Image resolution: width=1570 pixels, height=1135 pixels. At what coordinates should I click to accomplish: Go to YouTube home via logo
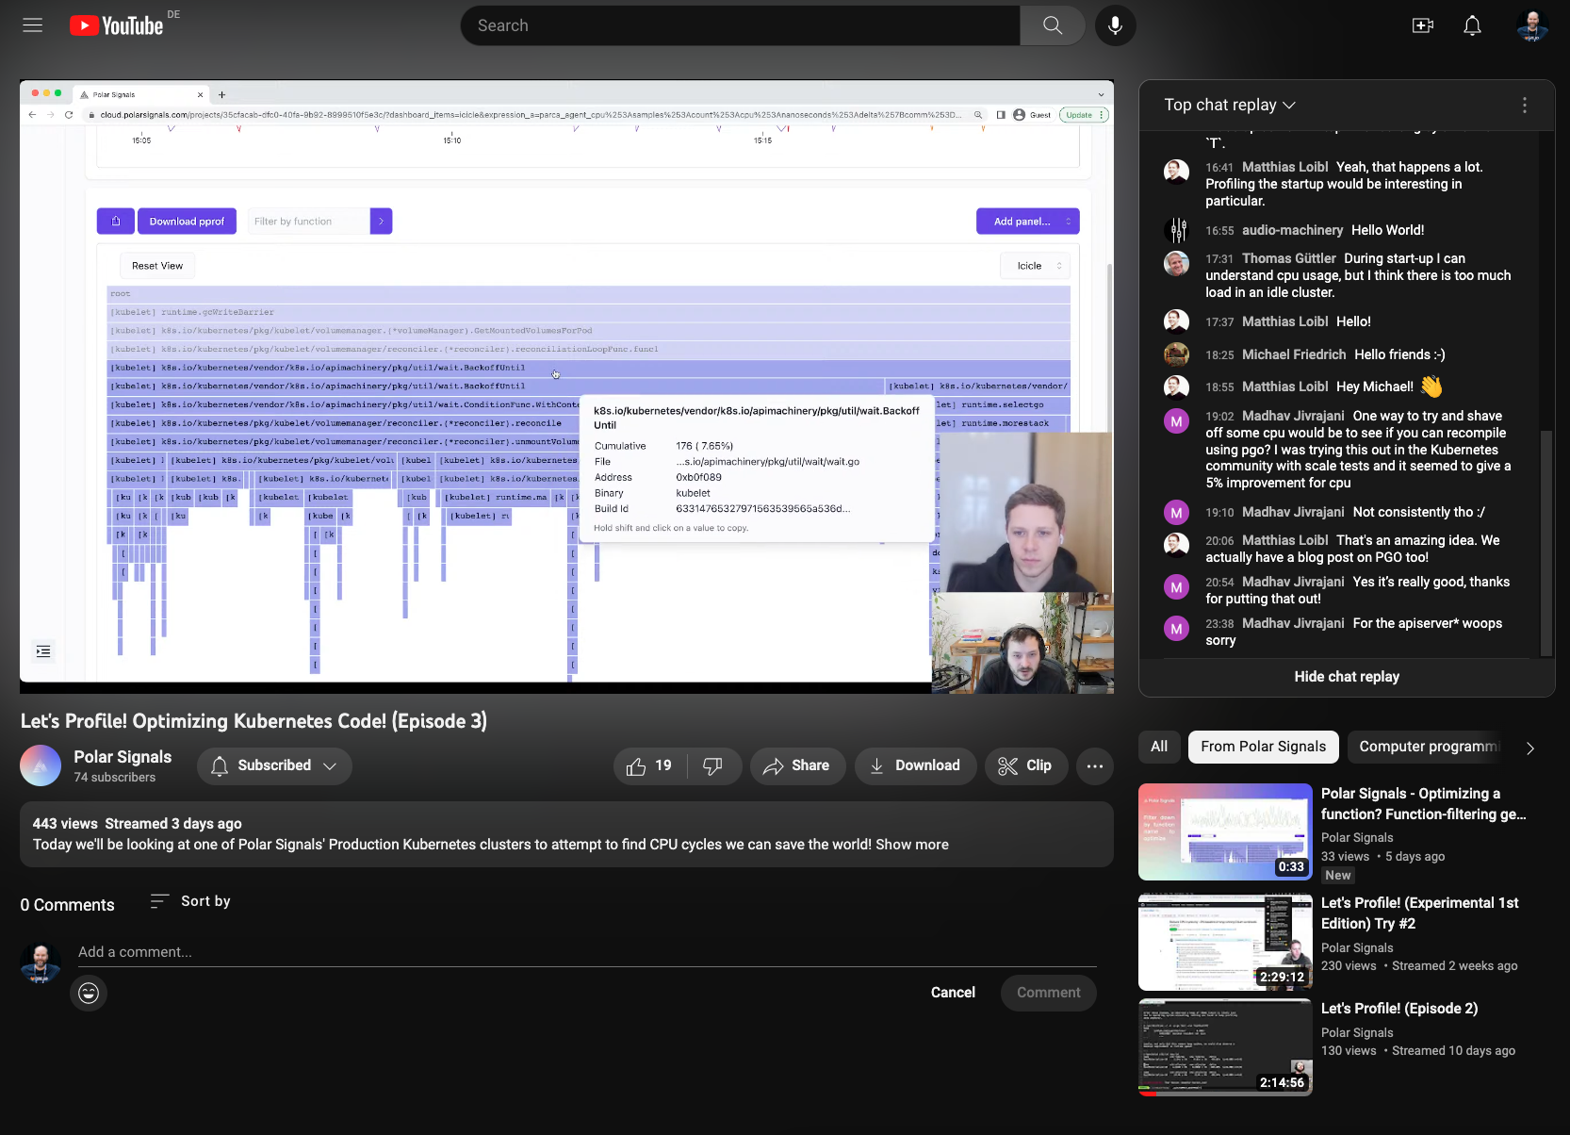pyautogui.click(x=117, y=25)
